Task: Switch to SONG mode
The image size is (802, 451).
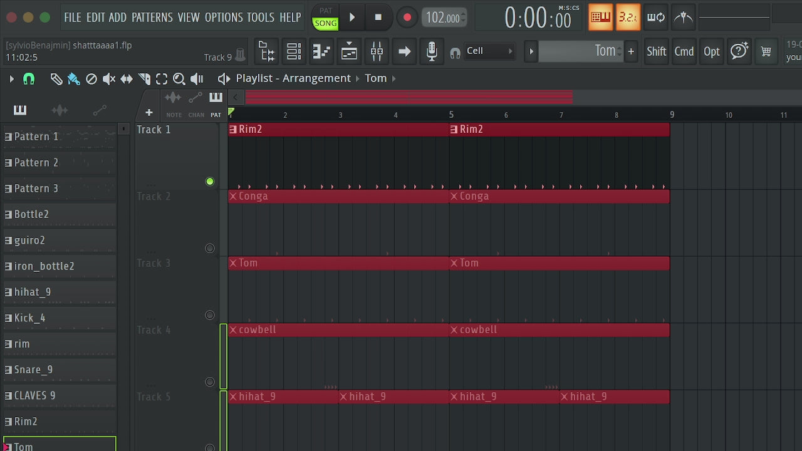Action: (325, 23)
